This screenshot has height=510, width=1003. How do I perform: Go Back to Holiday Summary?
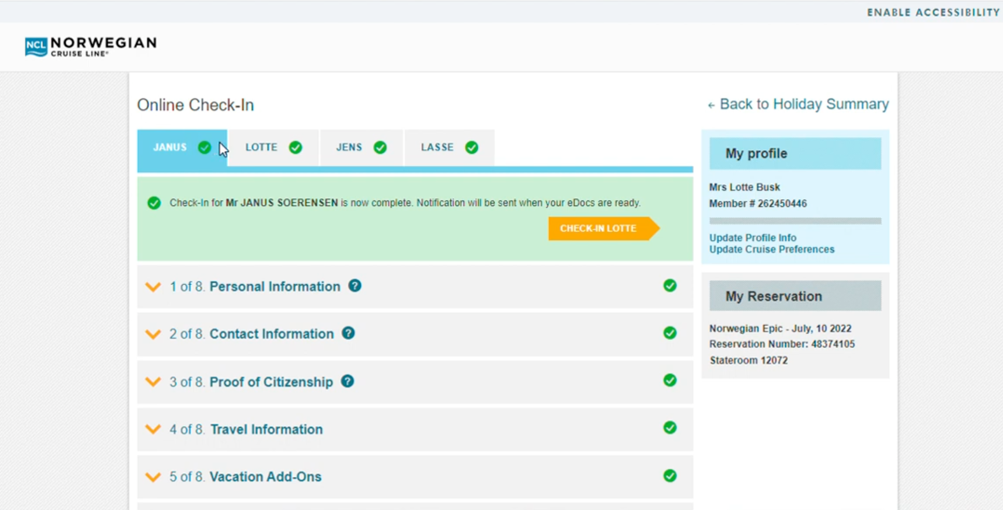click(x=798, y=104)
